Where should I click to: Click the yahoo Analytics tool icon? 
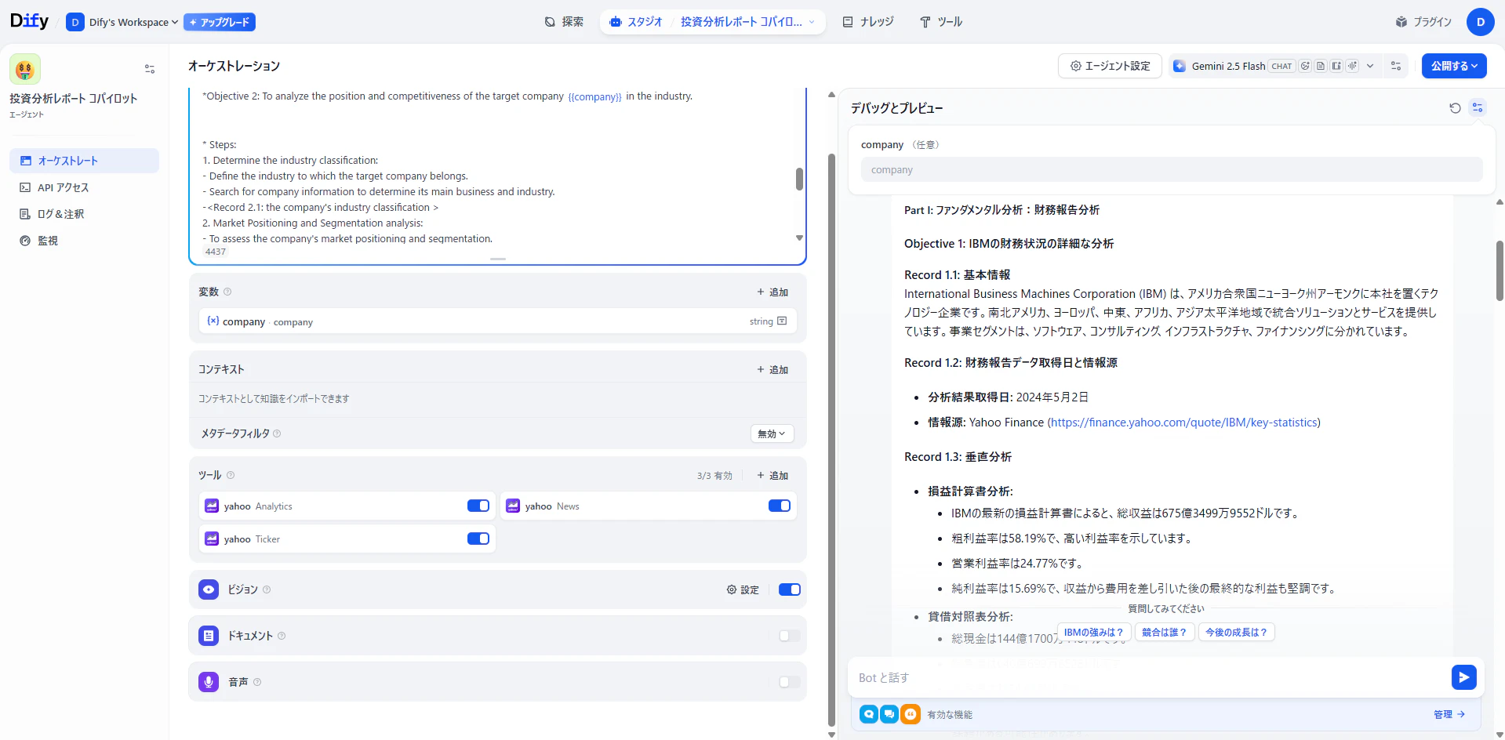(212, 506)
